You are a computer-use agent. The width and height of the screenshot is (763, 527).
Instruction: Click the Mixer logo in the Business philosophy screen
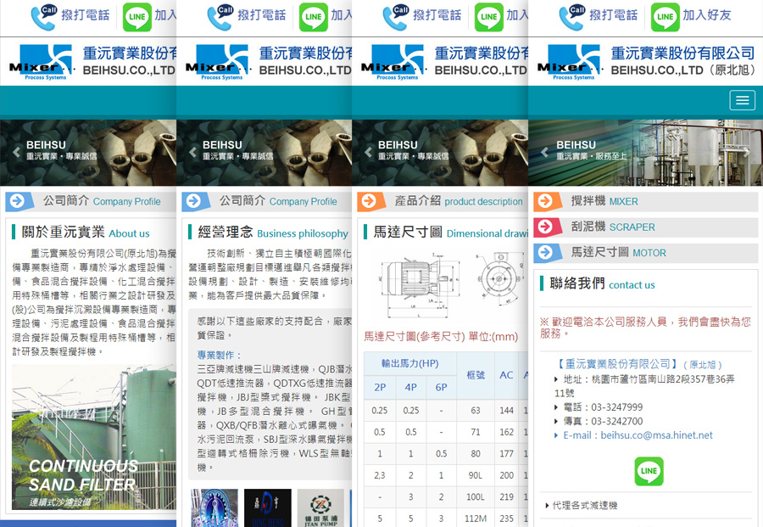pos(218,62)
